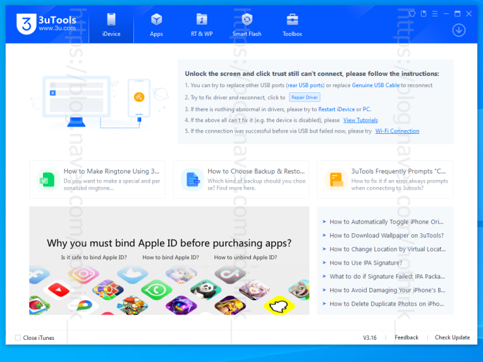The image size is (483, 362).
Task: Select the iDevice tab
Action: click(111, 25)
